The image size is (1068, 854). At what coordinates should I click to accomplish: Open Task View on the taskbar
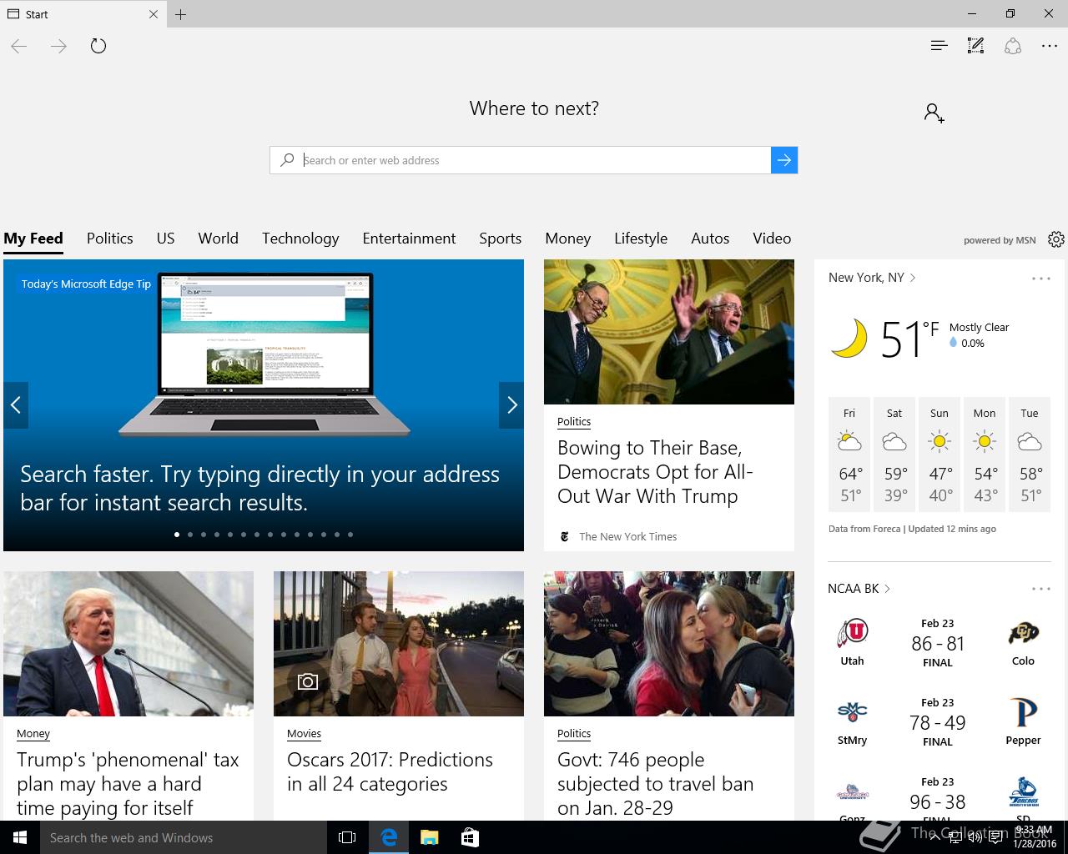tap(347, 837)
